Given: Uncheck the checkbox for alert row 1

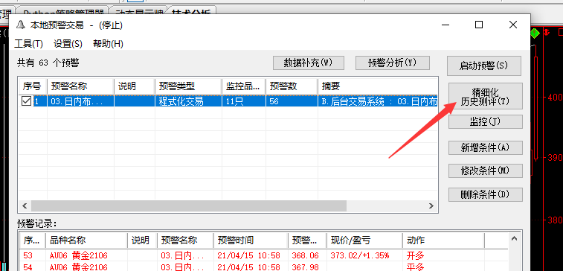Looking at the screenshot, I should coord(27,101).
